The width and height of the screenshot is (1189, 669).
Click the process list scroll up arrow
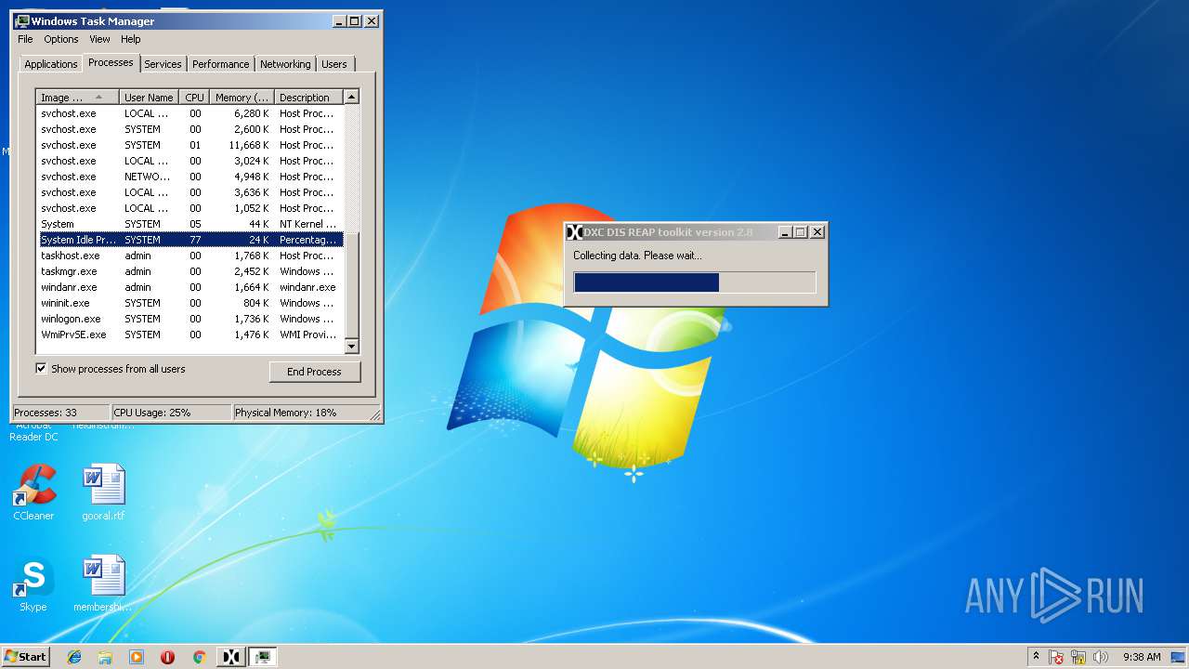tap(351, 97)
